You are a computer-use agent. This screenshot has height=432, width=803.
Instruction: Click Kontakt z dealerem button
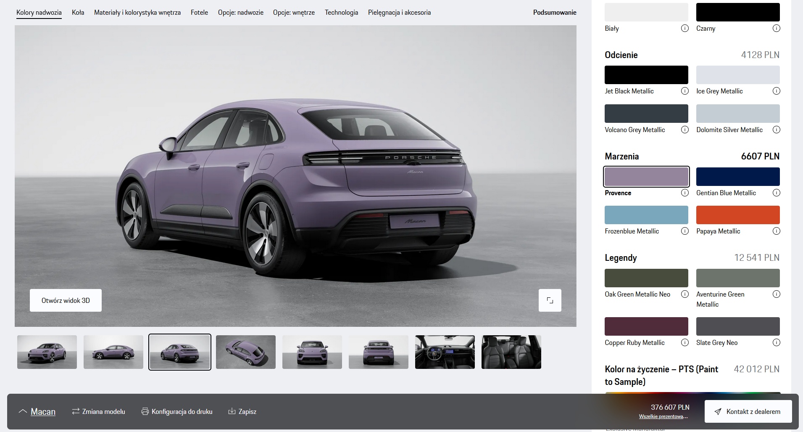(x=748, y=411)
